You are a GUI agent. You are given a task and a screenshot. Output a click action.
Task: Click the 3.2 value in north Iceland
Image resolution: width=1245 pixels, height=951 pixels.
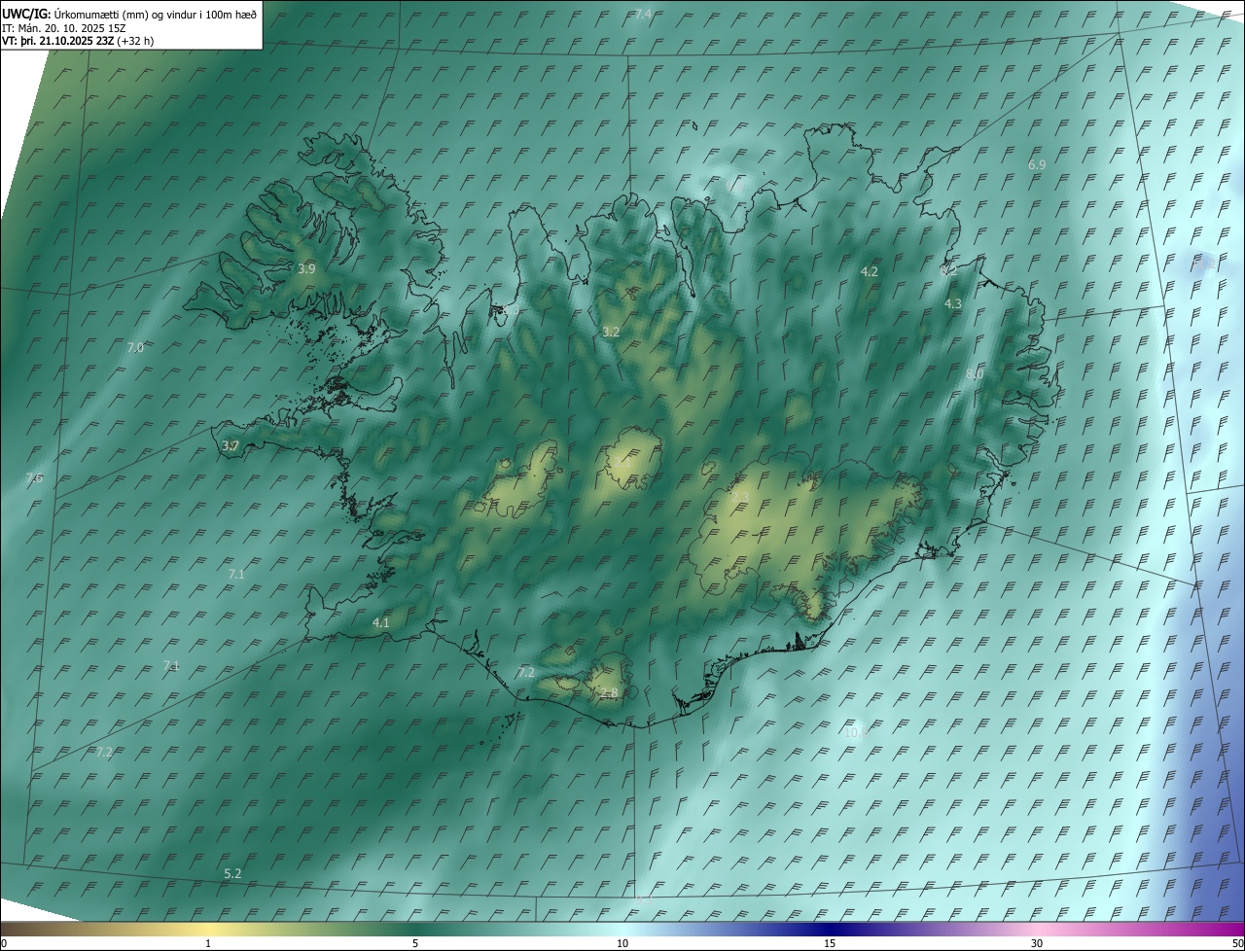click(x=611, y=332)
